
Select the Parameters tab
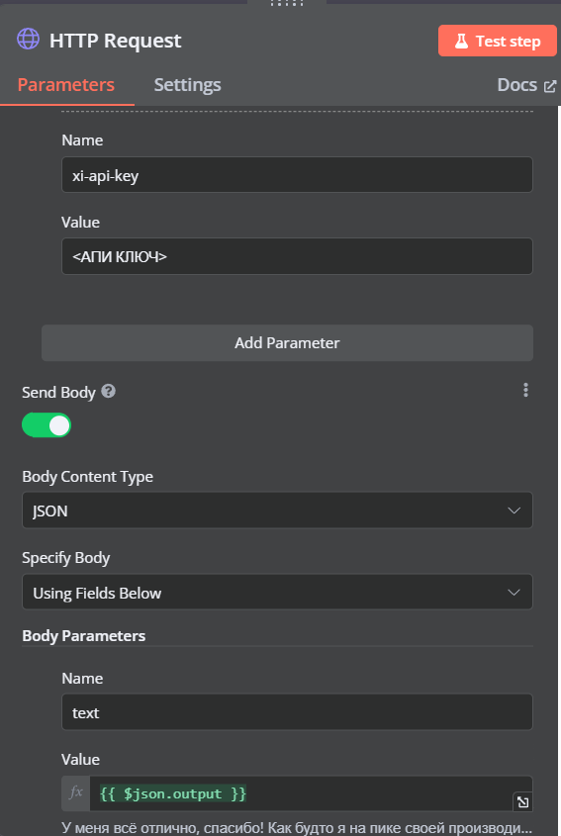66,85
